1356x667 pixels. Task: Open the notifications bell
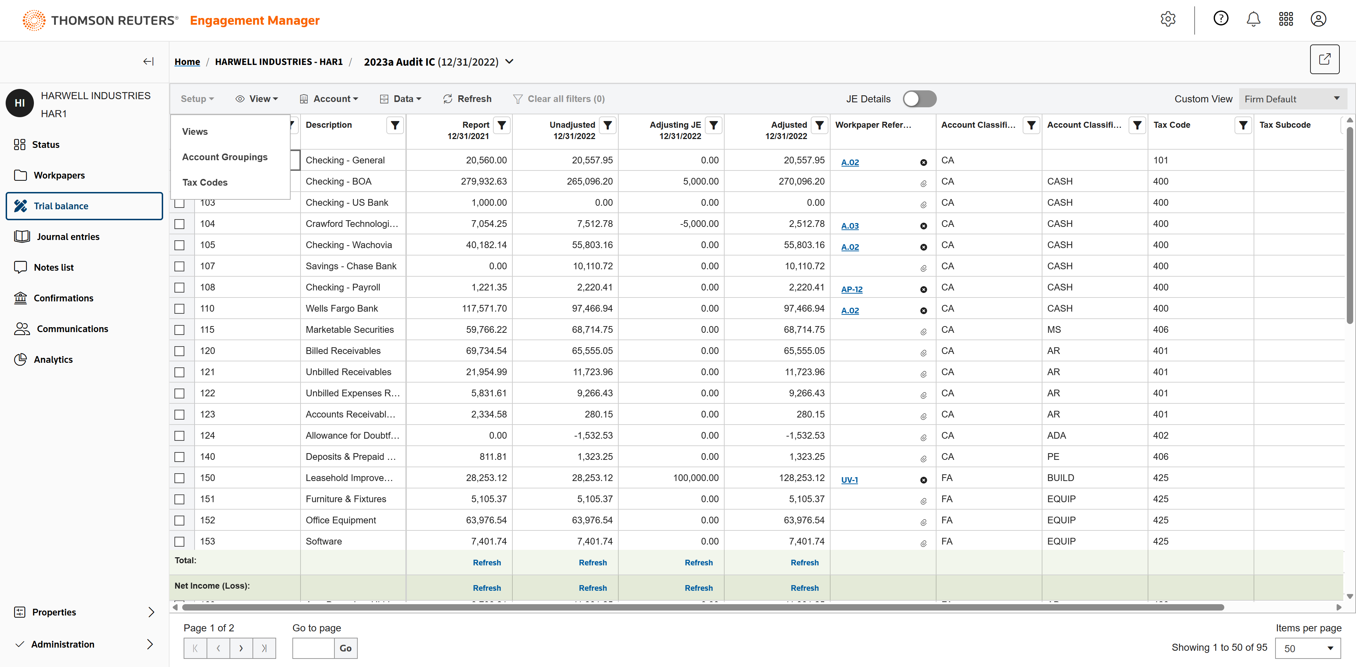tap(1253, 19)
